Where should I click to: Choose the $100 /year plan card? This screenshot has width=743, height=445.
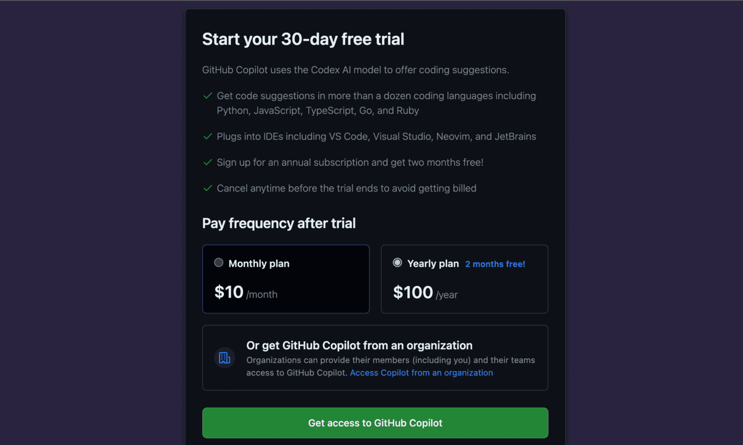click(465, 279)
